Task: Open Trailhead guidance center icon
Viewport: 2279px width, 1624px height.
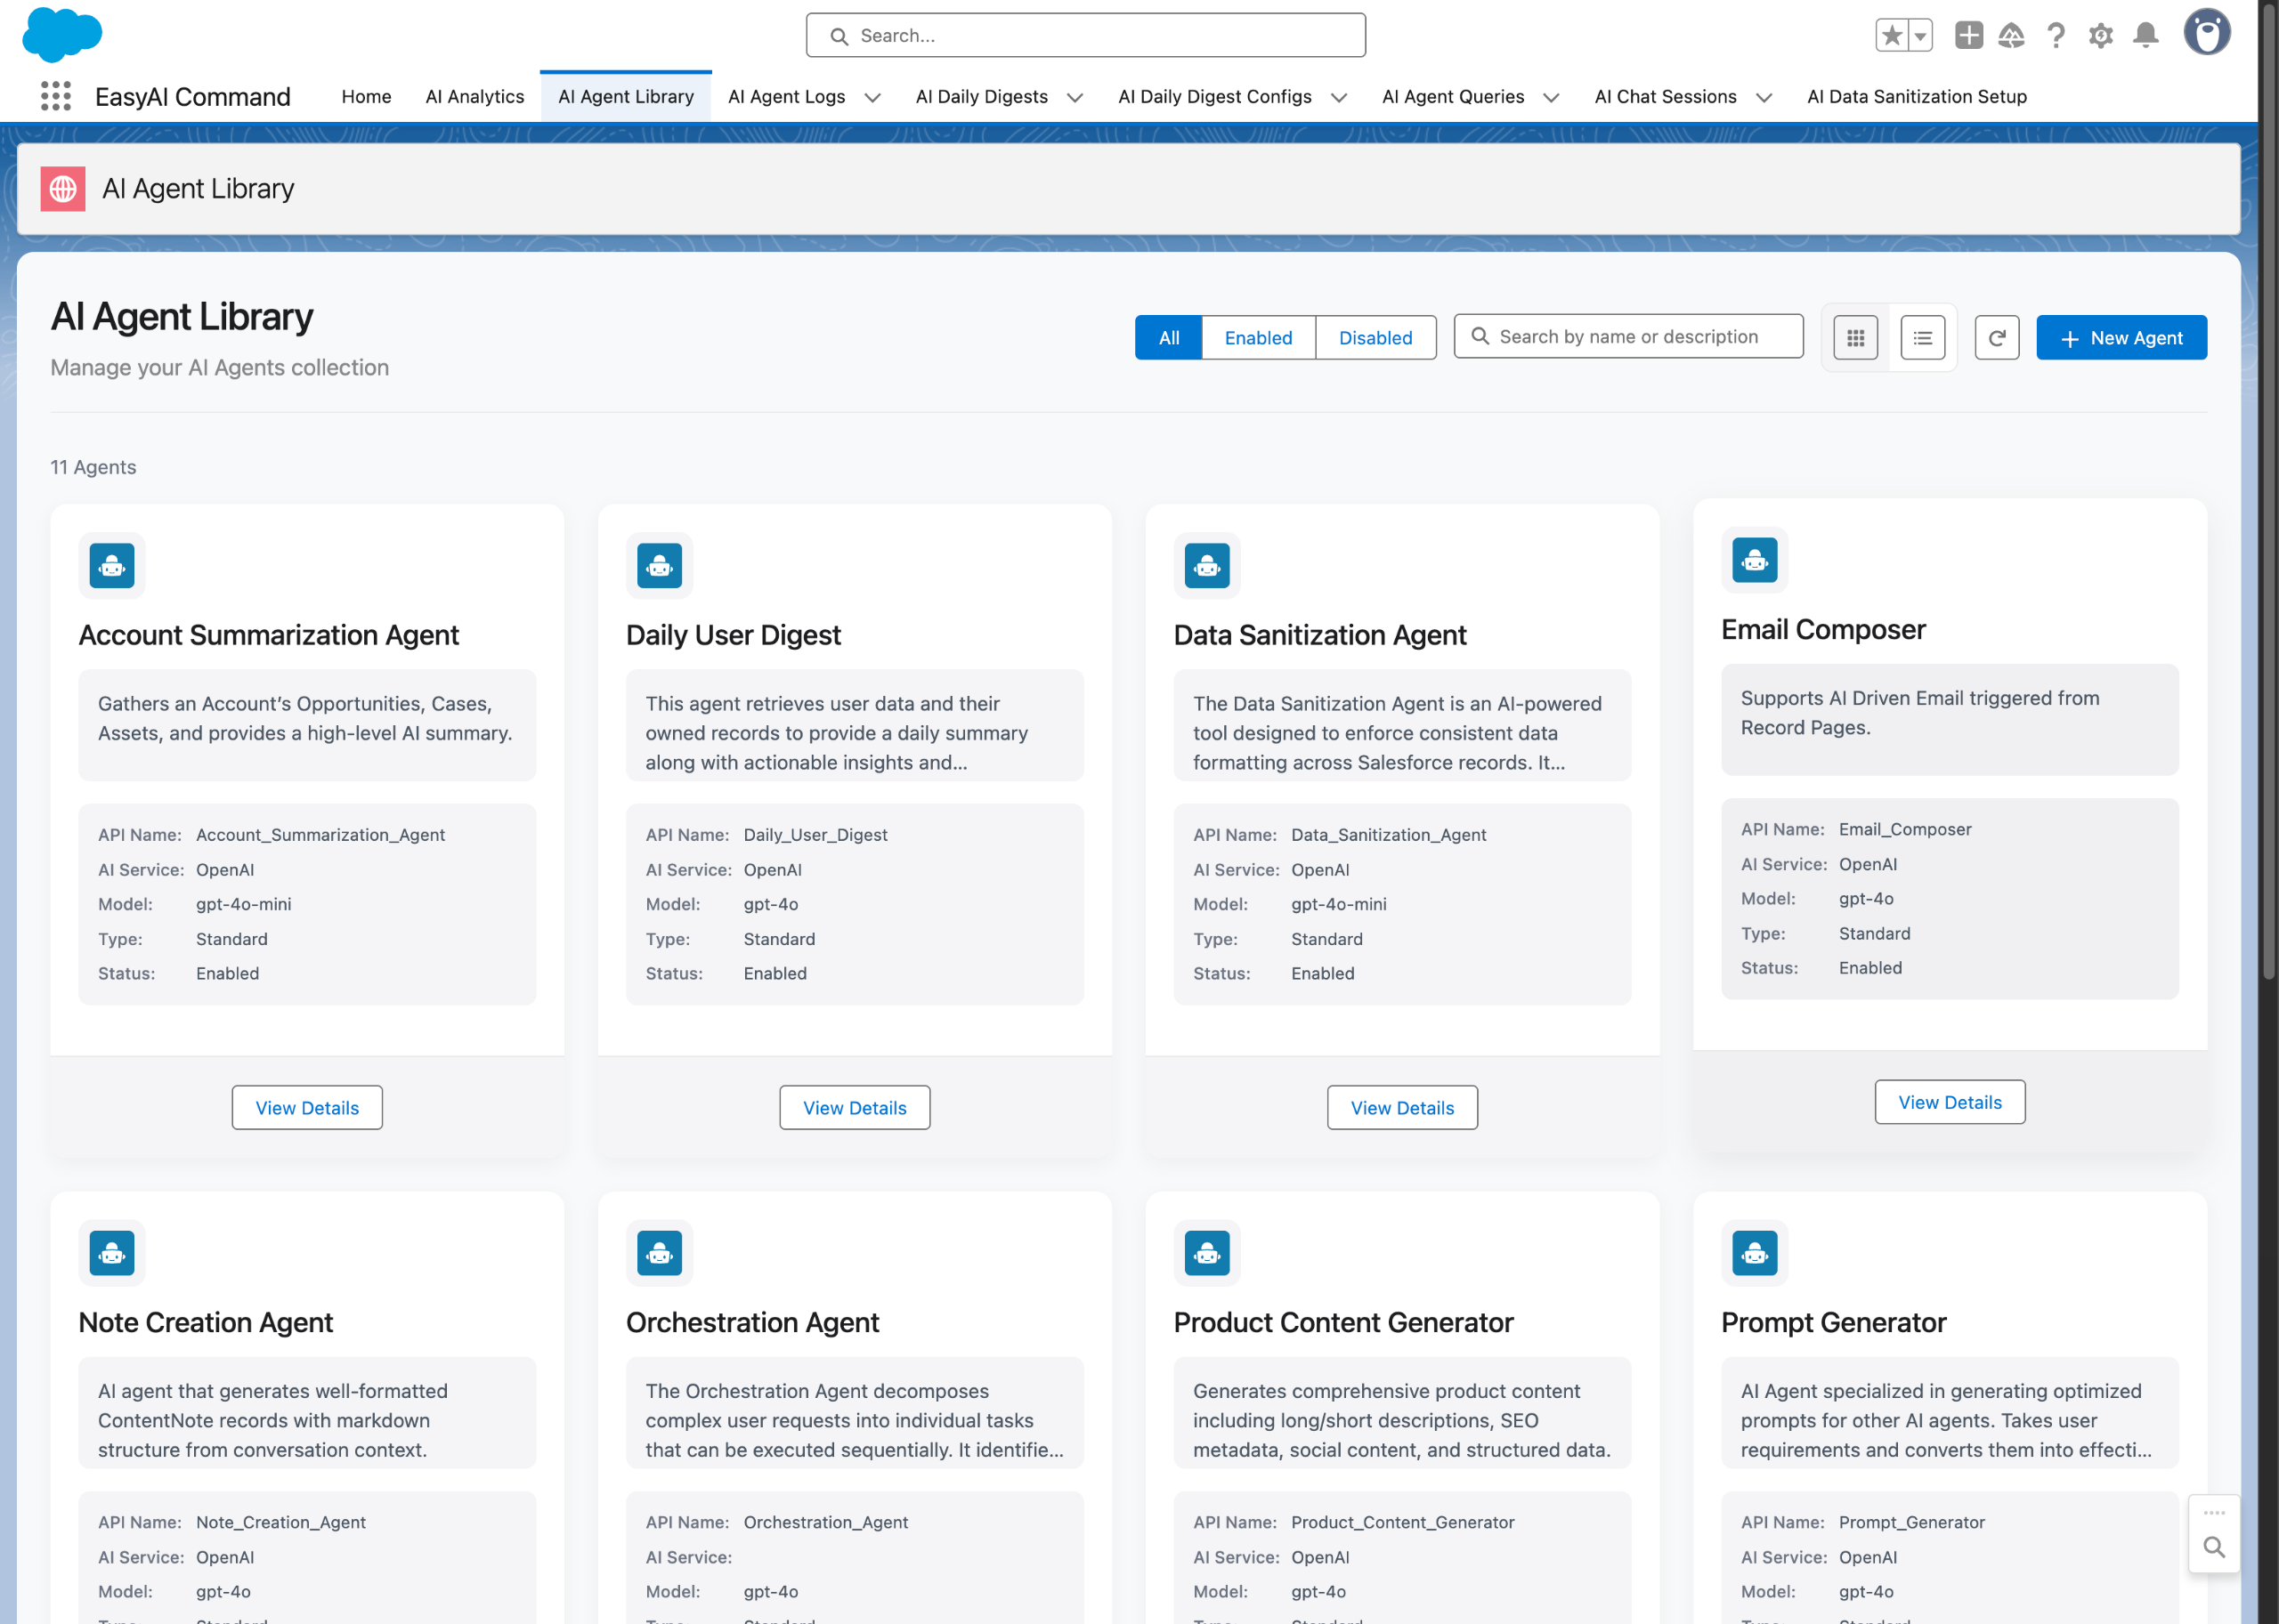Action: click(2011, 36)
